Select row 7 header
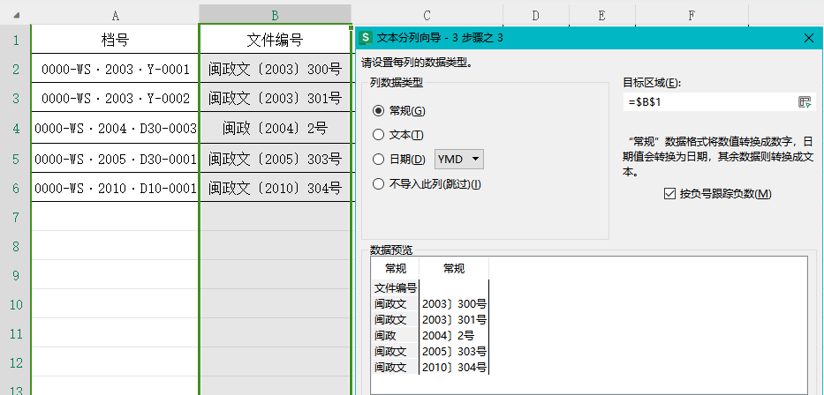824x395 pixels. 16,217
